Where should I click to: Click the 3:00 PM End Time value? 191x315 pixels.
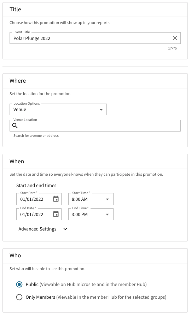[x=80, y=215]
